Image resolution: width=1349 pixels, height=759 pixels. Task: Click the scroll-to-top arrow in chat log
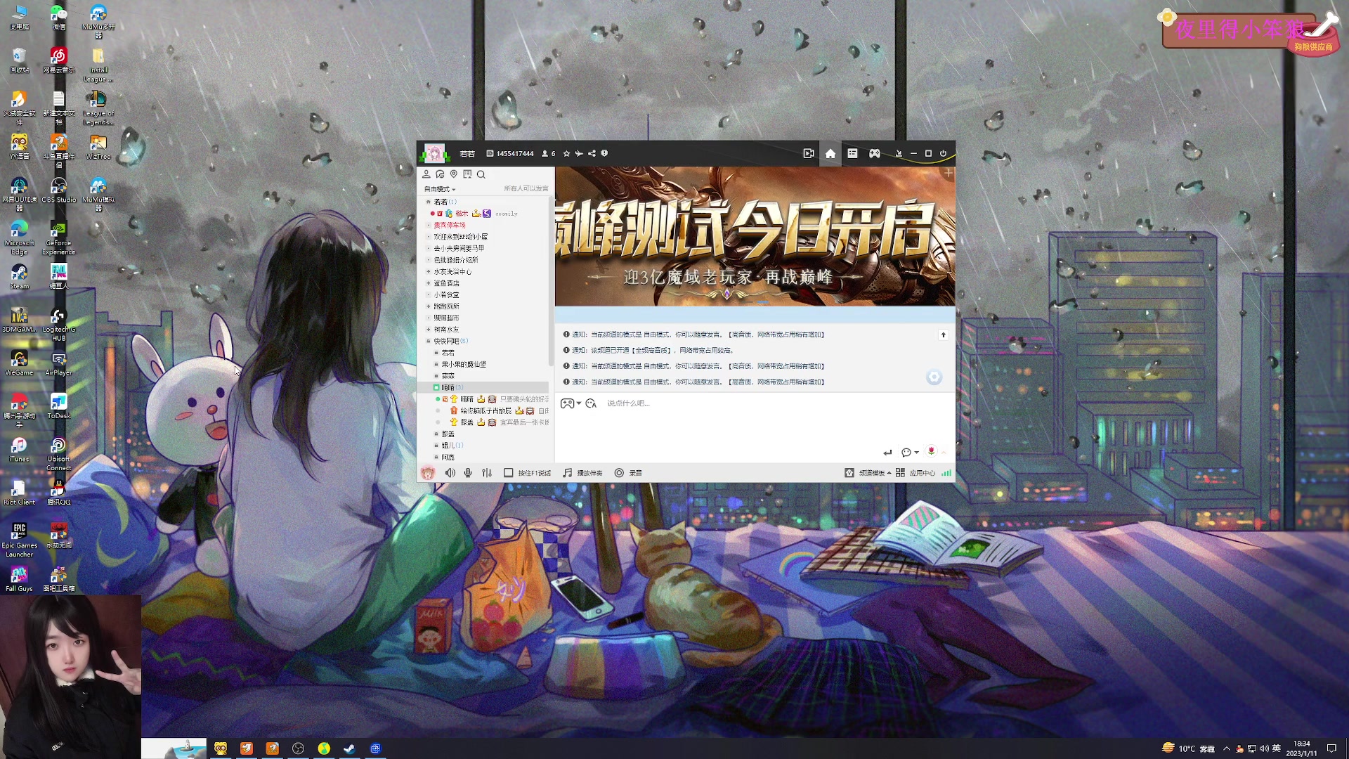[x=943, y=335]
